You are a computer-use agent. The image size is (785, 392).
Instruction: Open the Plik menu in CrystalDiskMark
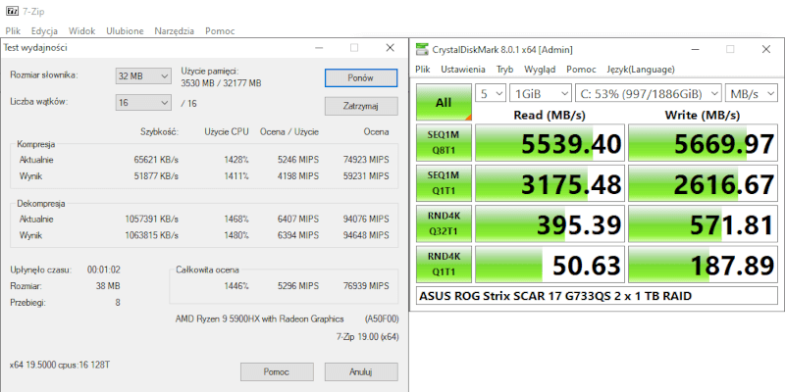tap(423, 70)
